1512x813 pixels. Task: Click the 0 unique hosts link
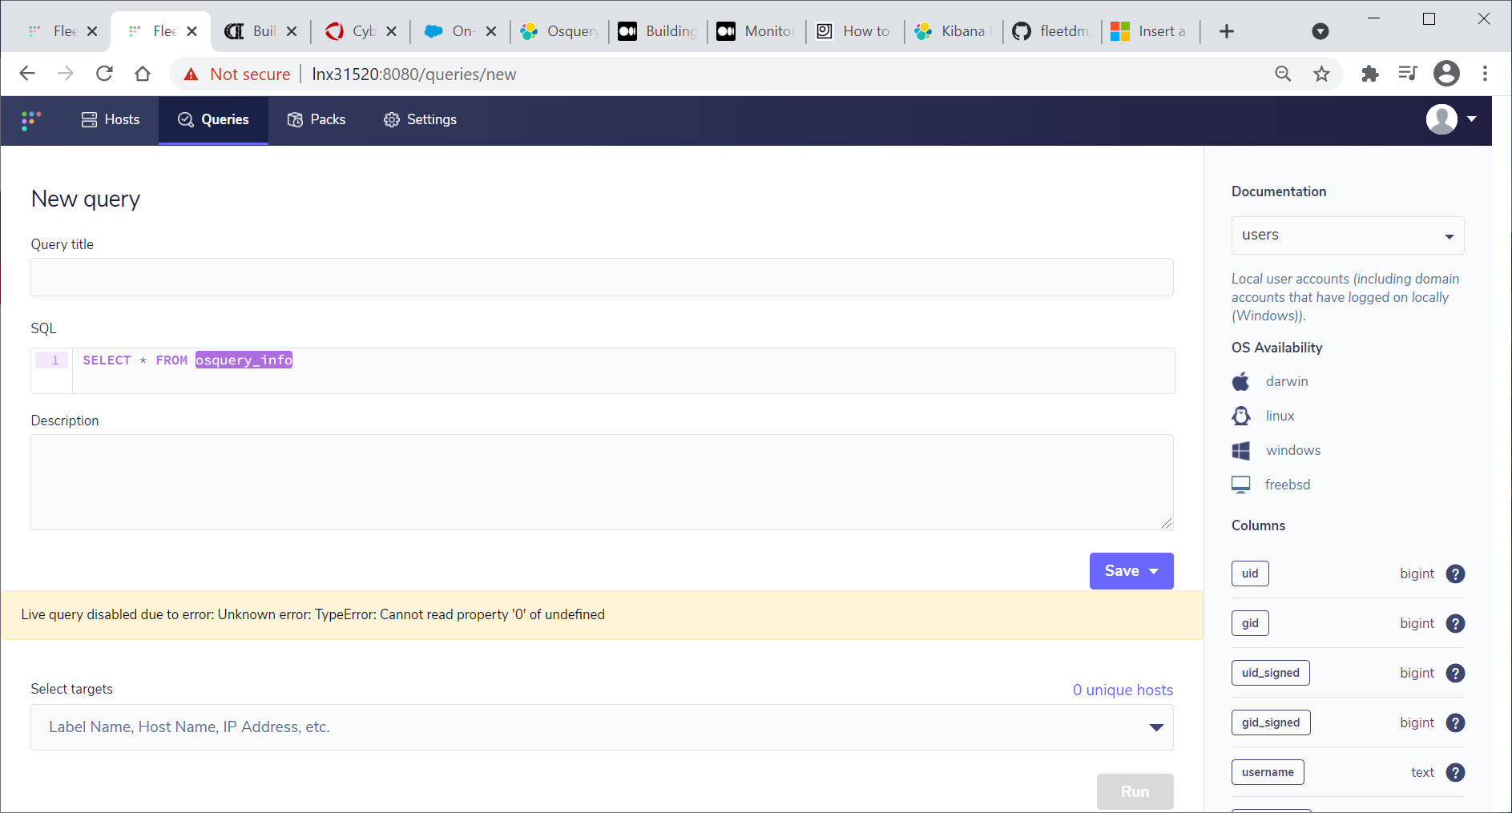point(1122,690)
